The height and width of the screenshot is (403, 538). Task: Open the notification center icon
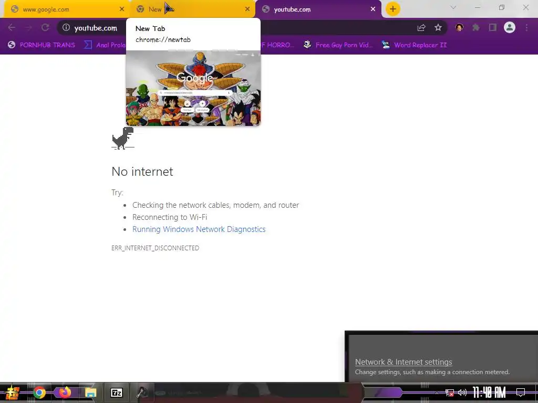(x=521, y=393)
